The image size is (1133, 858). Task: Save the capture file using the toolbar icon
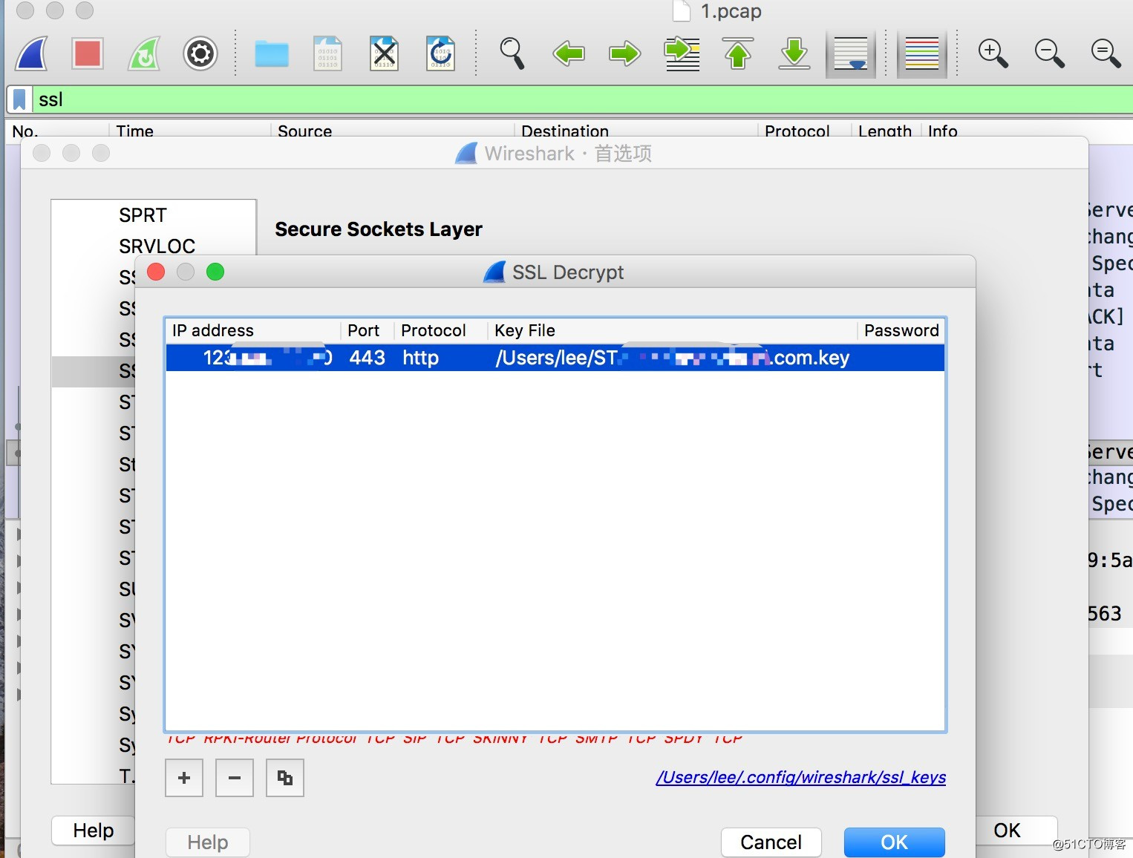click(327, 53)
